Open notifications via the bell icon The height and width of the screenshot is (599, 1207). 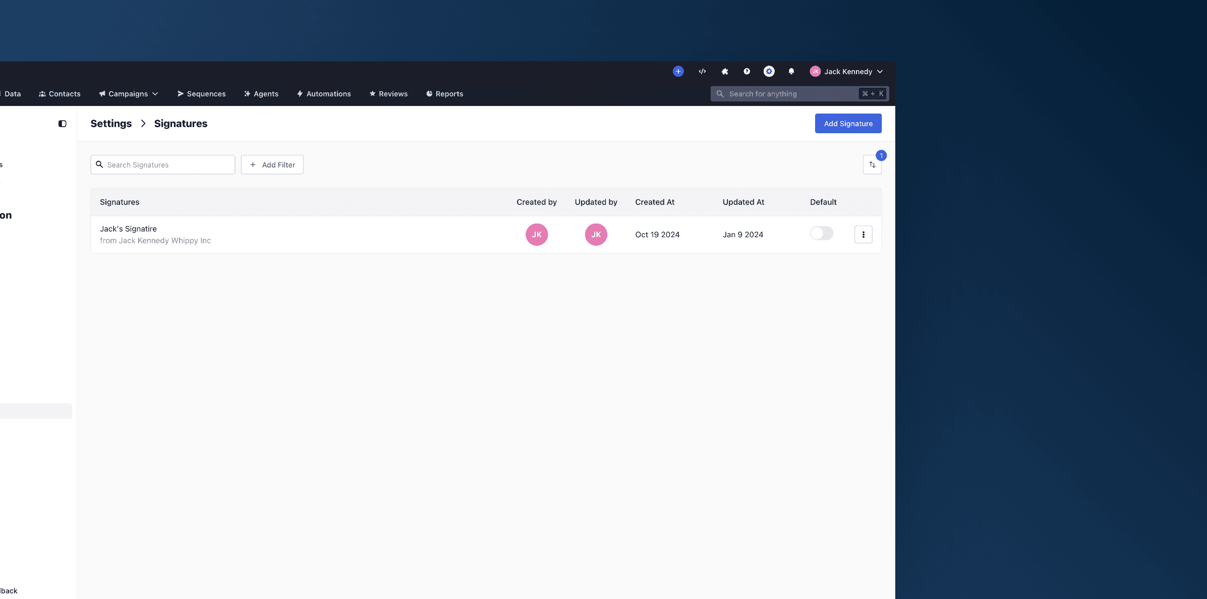pos(791,72)
